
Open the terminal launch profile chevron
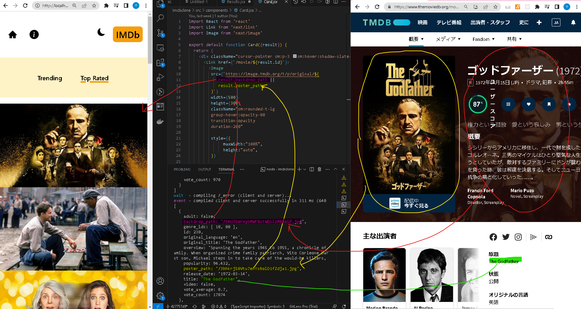304,169
